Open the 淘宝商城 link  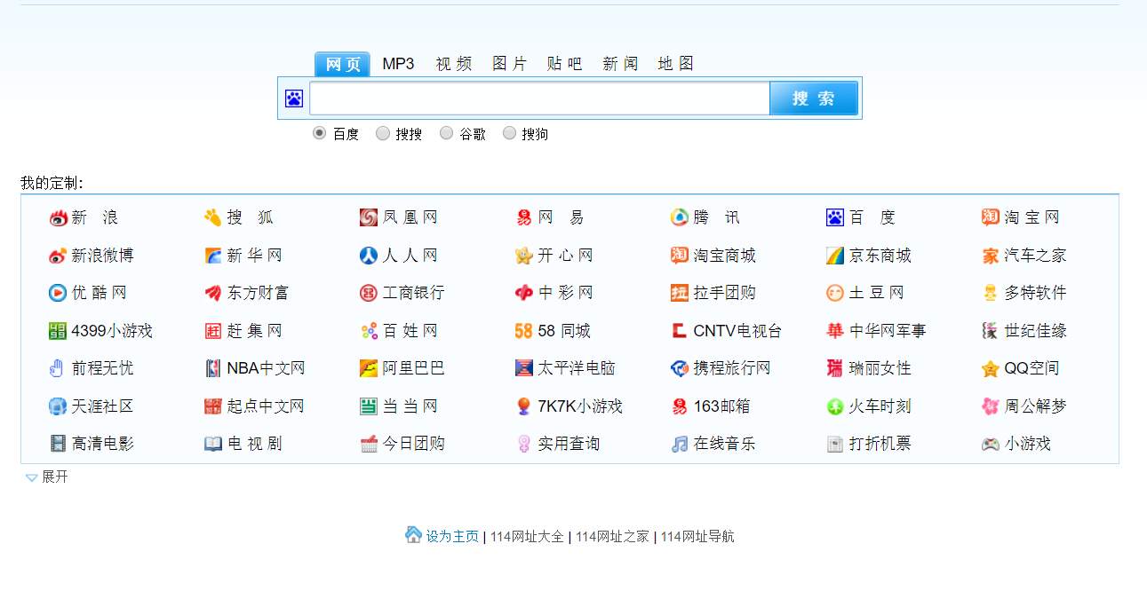click(725, 256)
